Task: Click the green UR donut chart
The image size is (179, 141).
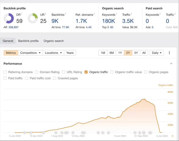Action: (33, 18)
